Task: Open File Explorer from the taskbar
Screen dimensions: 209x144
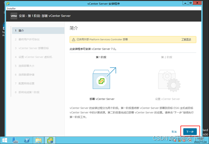Action: pos(38,140)
